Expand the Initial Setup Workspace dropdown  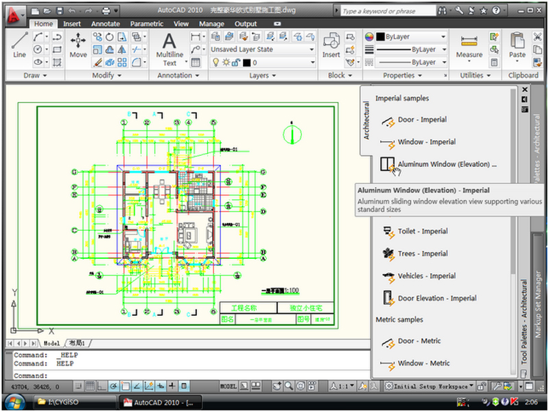click(430, 387)
